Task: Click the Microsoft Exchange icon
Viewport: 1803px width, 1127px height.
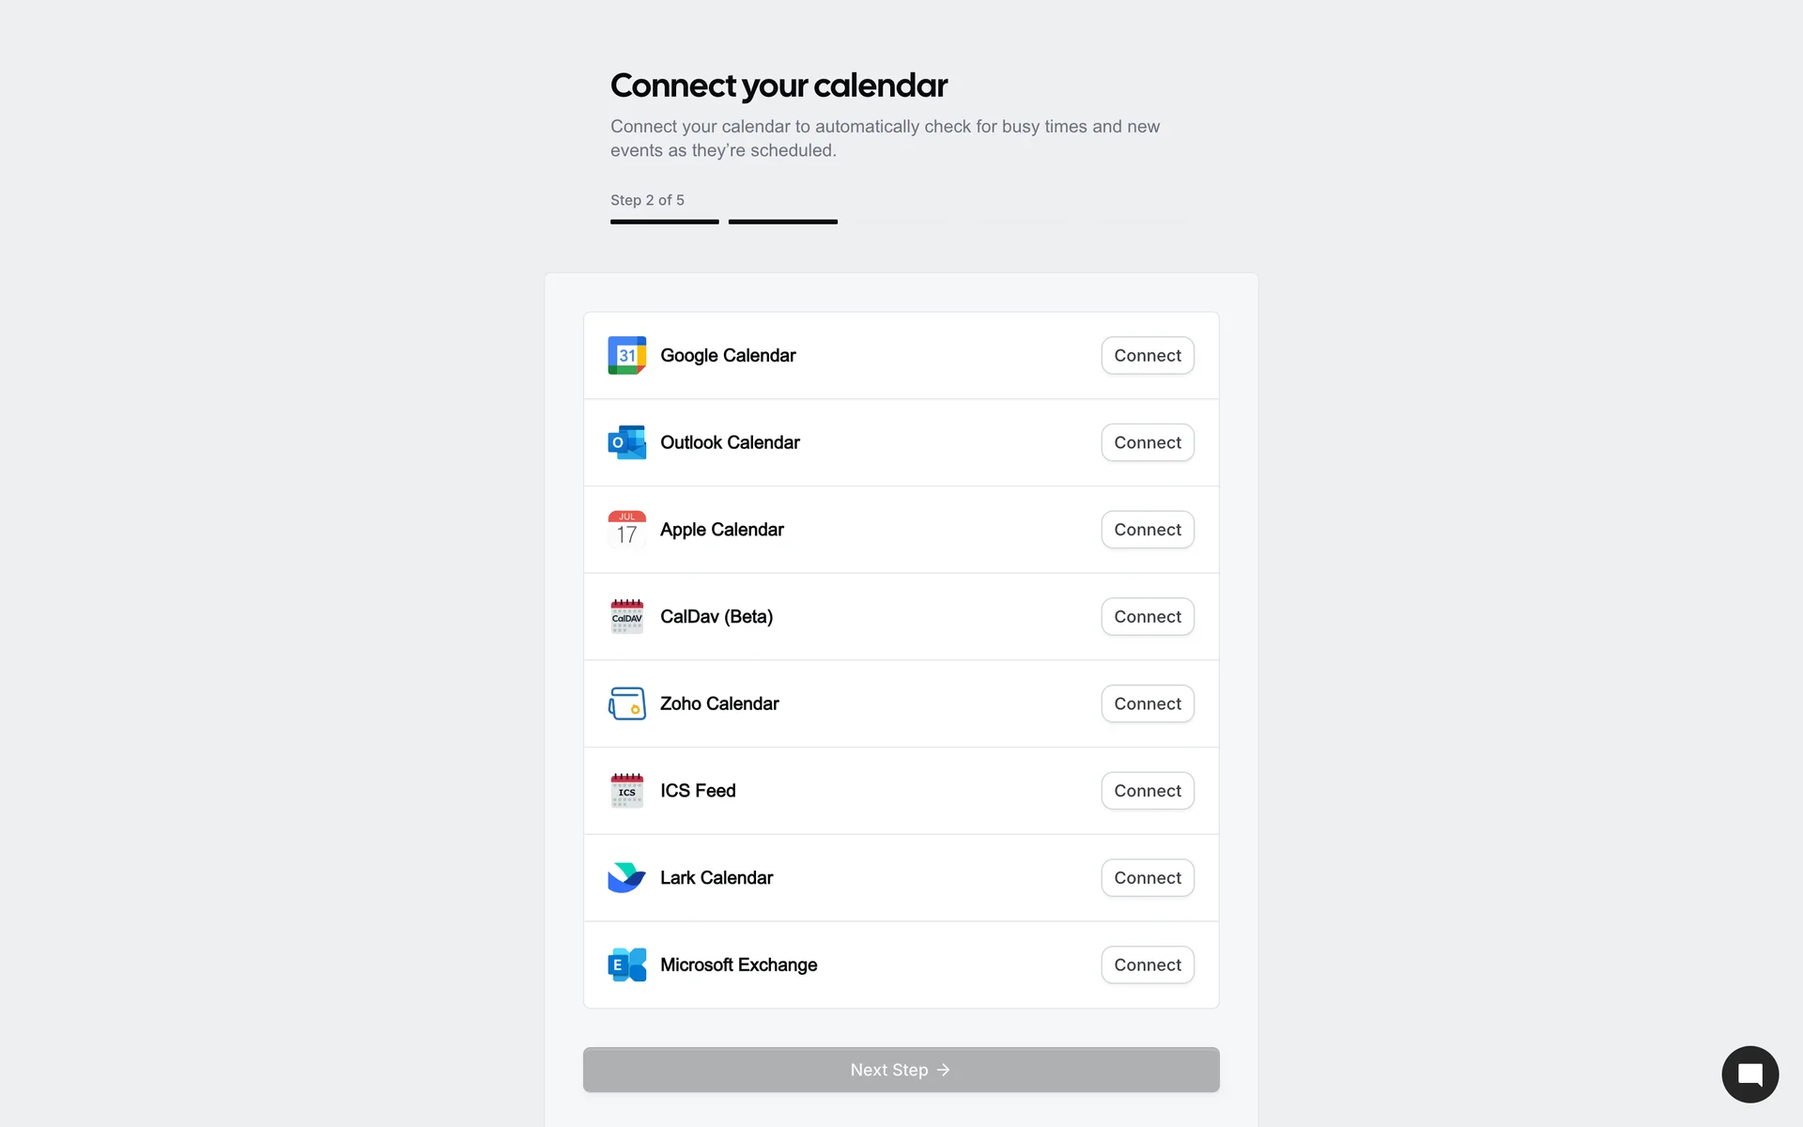Action: tap(626, 965)
